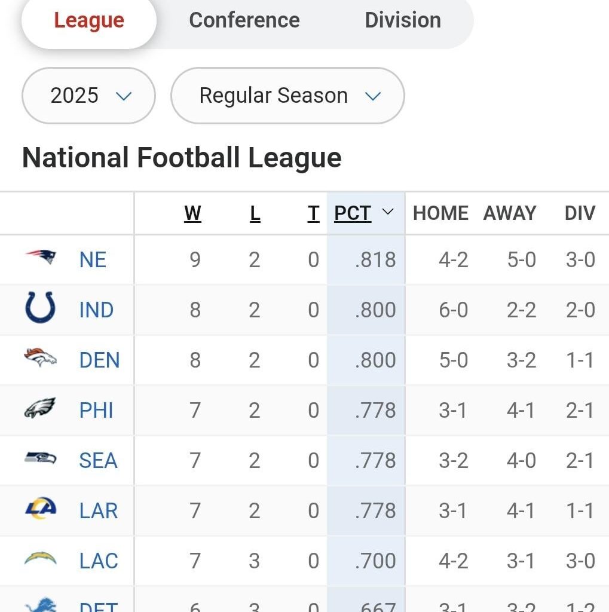
Task: Open the IND team link
Action: [x=96, y=310]
